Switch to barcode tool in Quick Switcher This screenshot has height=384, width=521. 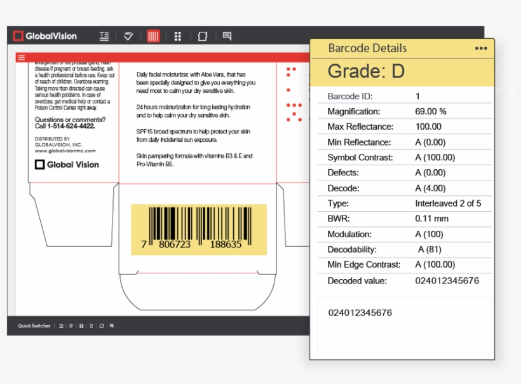click(x=81, y=326)
